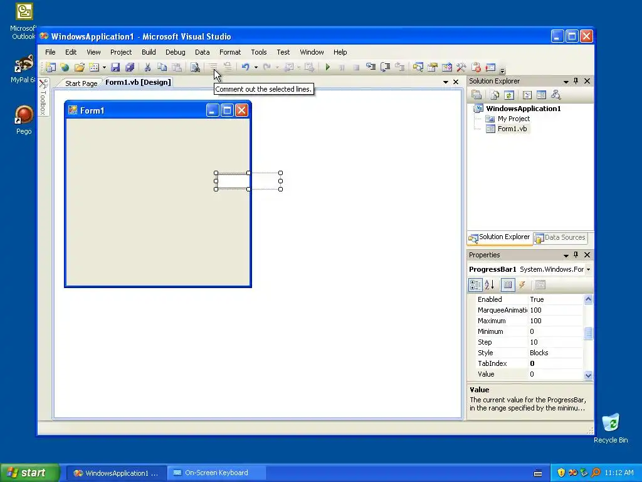Toggle Alphabetical sort in Properties panel

click(x=489, y=285)
